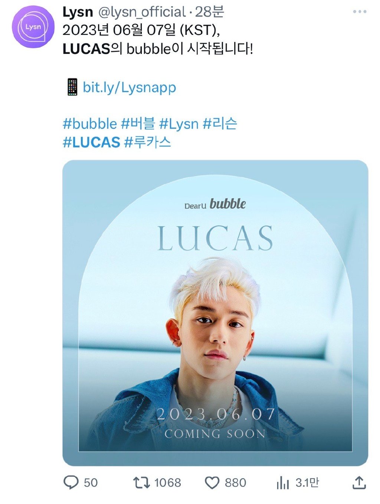Click the retweet arrows icon

tap(141, 482)
